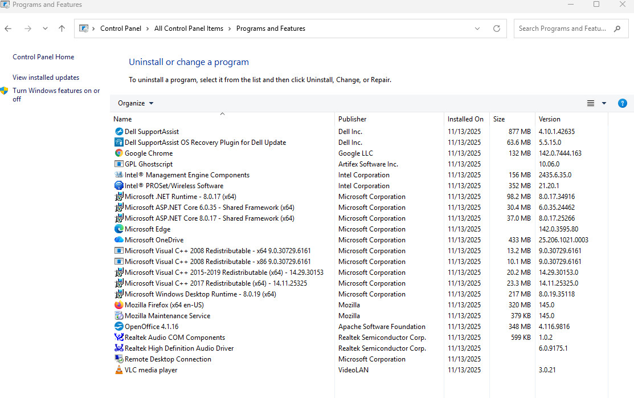Sort list by Publisher column header

point(353,119)
